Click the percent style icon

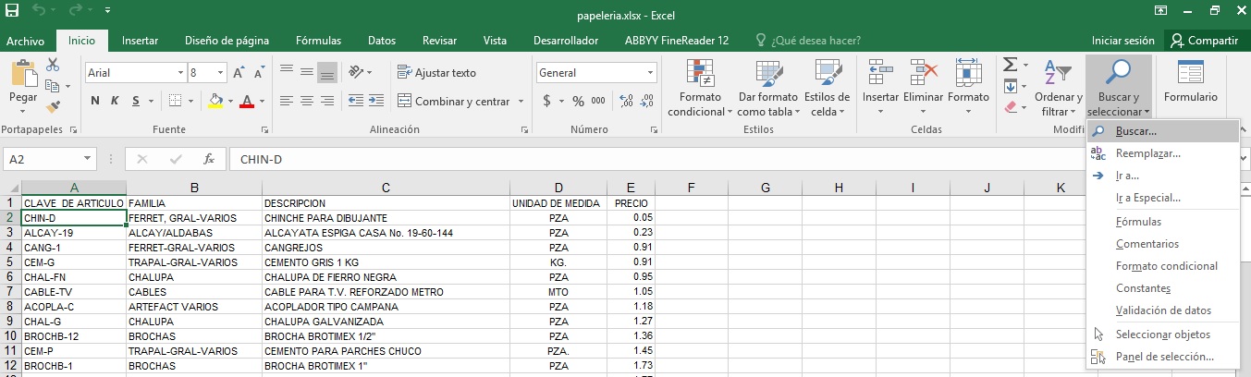[x=578, y=101]
